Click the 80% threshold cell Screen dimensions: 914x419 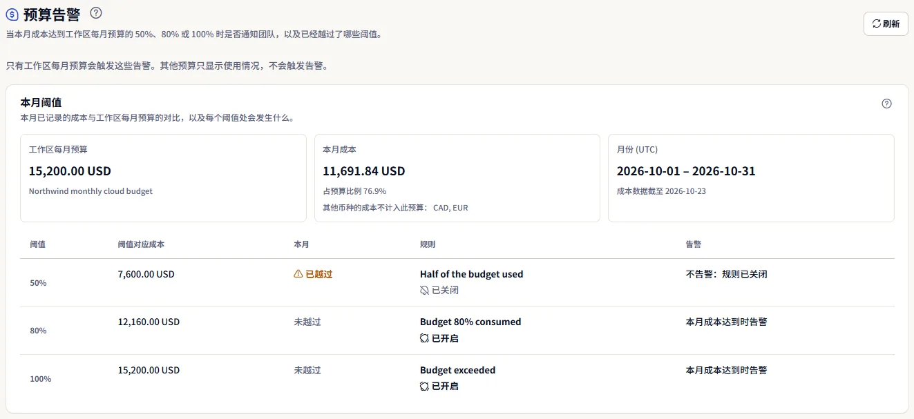pyautogui.click(x=39, y=331)
